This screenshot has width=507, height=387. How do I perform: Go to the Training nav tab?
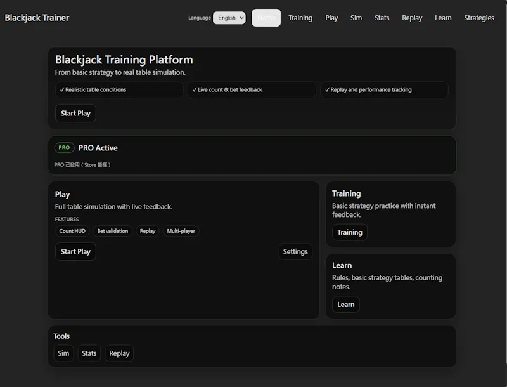tap(300, 18)
